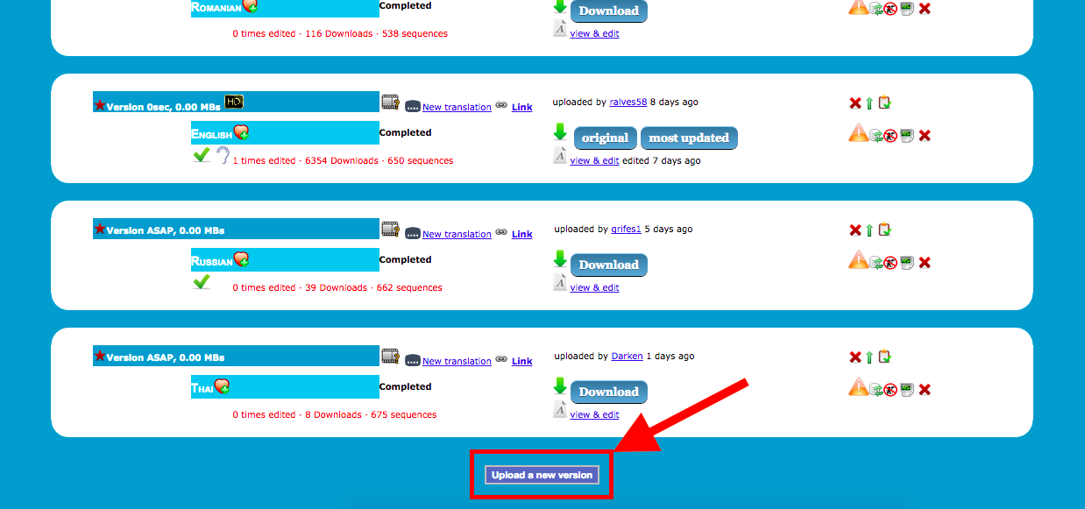Click the red X delete icon in grifes1's version
Viewport: 1085px width, 509px height.
(855, 230)
